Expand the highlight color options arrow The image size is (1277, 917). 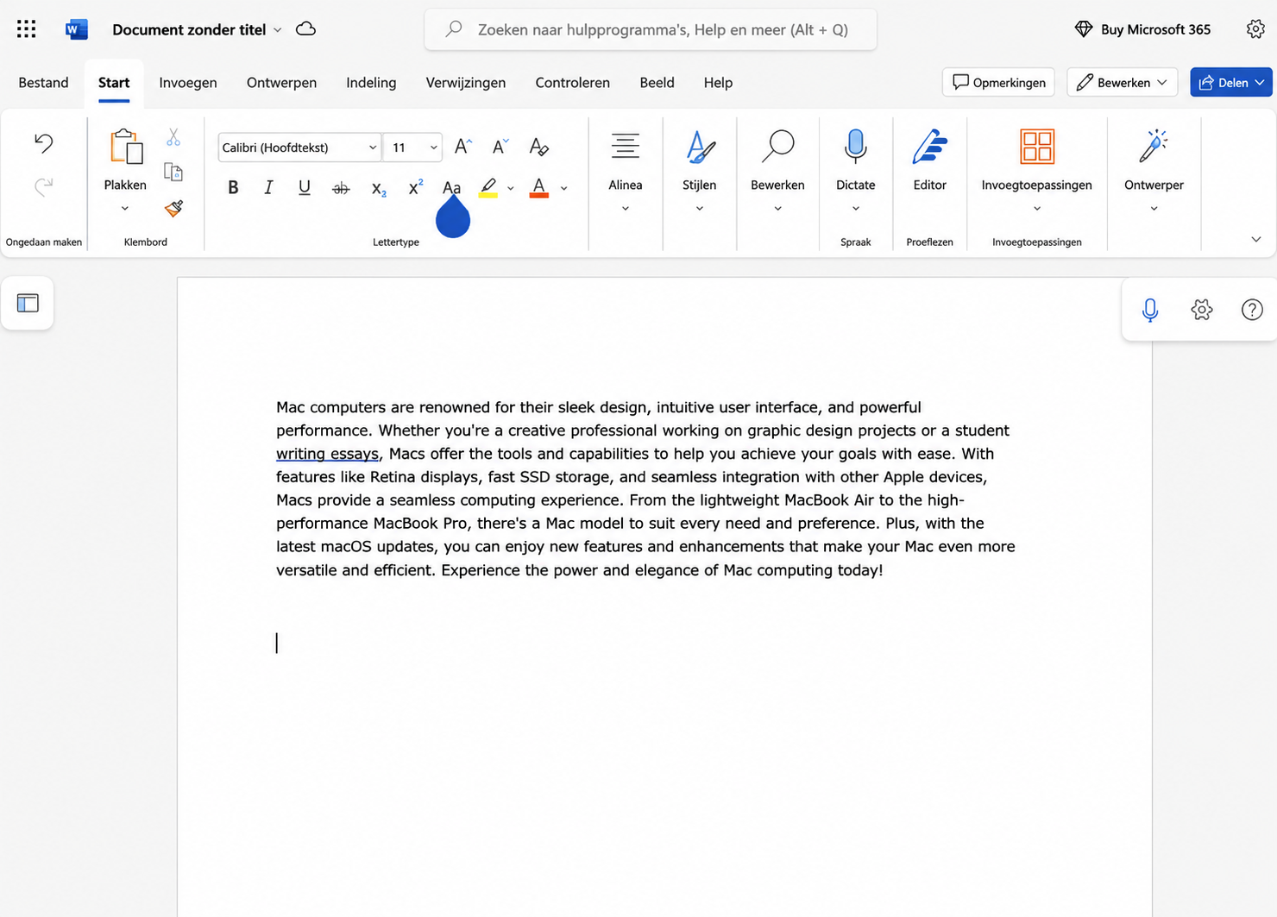point(511,188)
